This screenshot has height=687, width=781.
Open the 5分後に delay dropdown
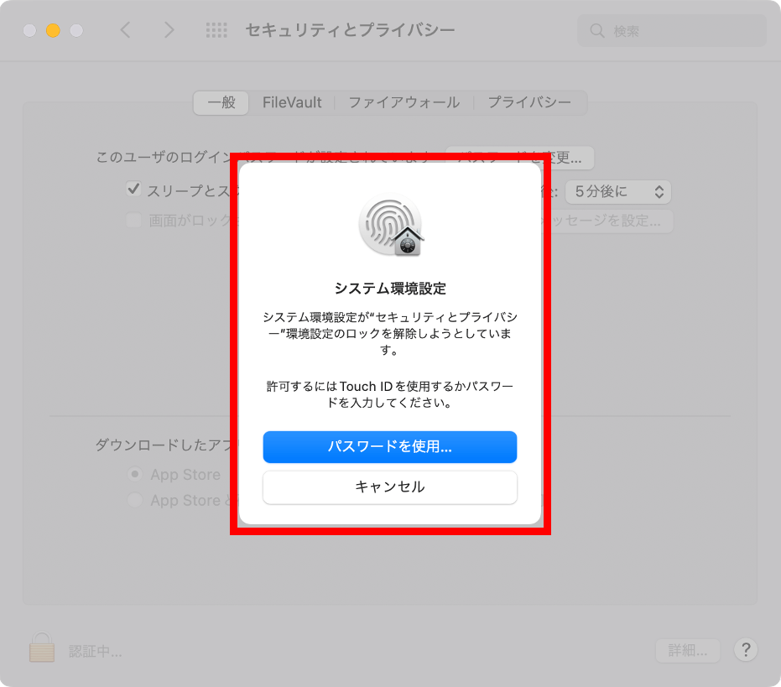[618, 192]
